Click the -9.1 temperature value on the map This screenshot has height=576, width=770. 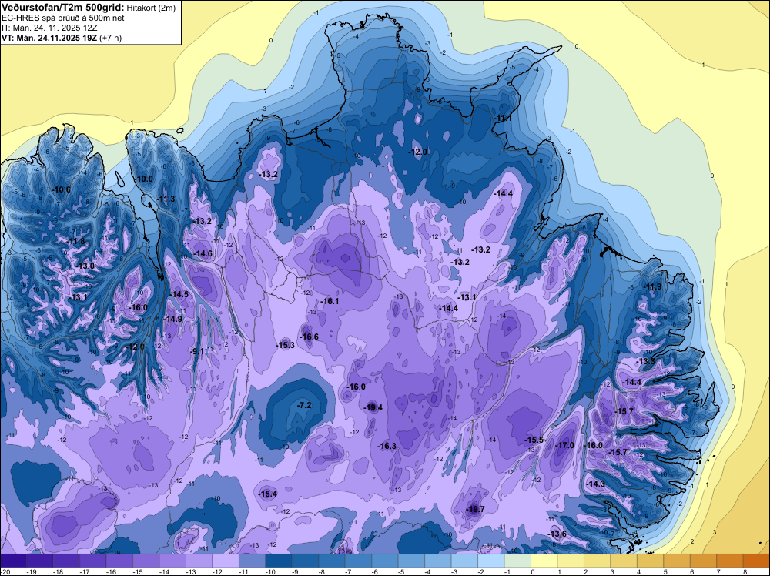pyautogui.click(x=196, y=351)
